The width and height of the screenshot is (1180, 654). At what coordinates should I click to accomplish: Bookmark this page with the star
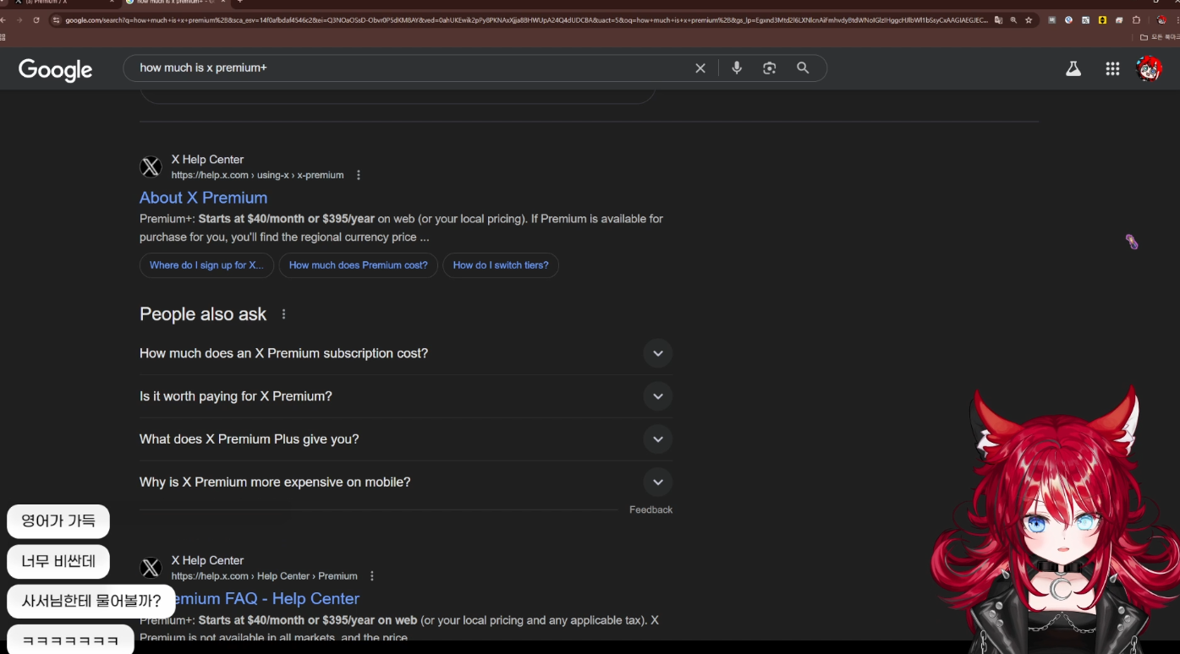[1029, 19]
